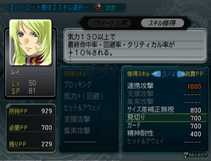The height and width of the screenshot is (161, 211).
Task: Select the 連携攻撃 skill costing 1000
Action: click(164, 86)
